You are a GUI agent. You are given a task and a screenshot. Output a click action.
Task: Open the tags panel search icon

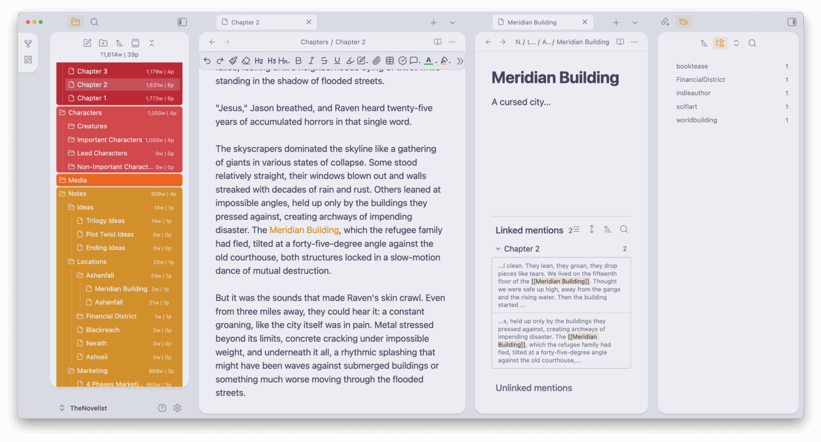tap(752, 43)
